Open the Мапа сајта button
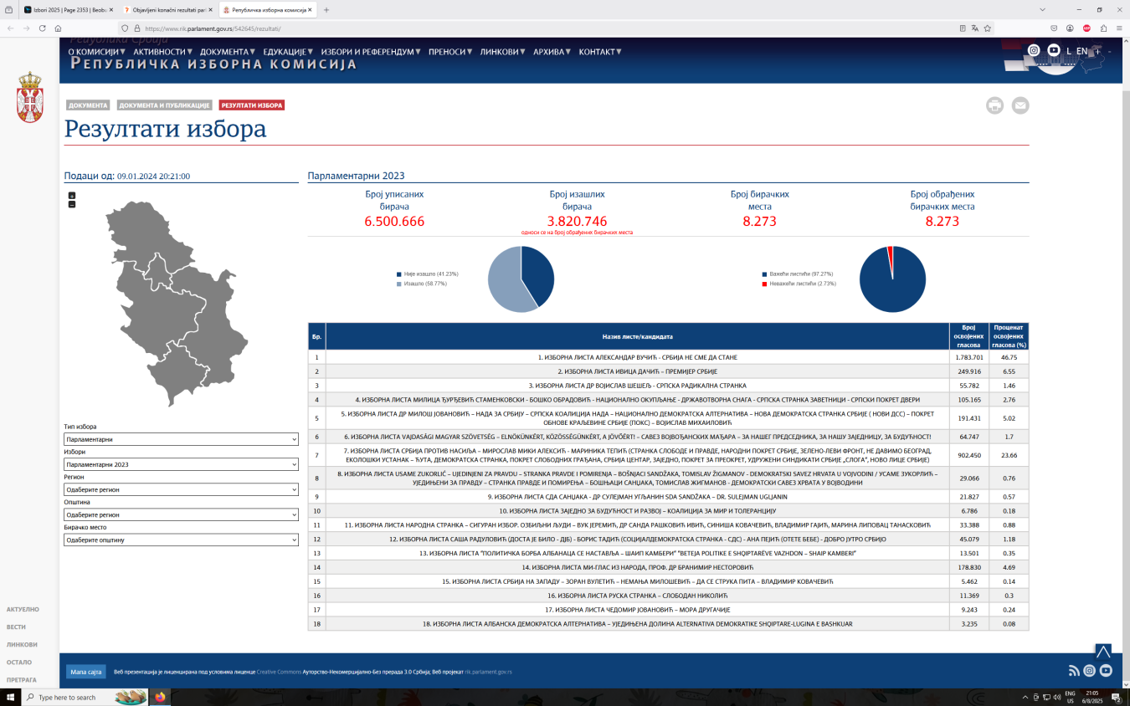1130x706 pixels. [x=85, y=672]
